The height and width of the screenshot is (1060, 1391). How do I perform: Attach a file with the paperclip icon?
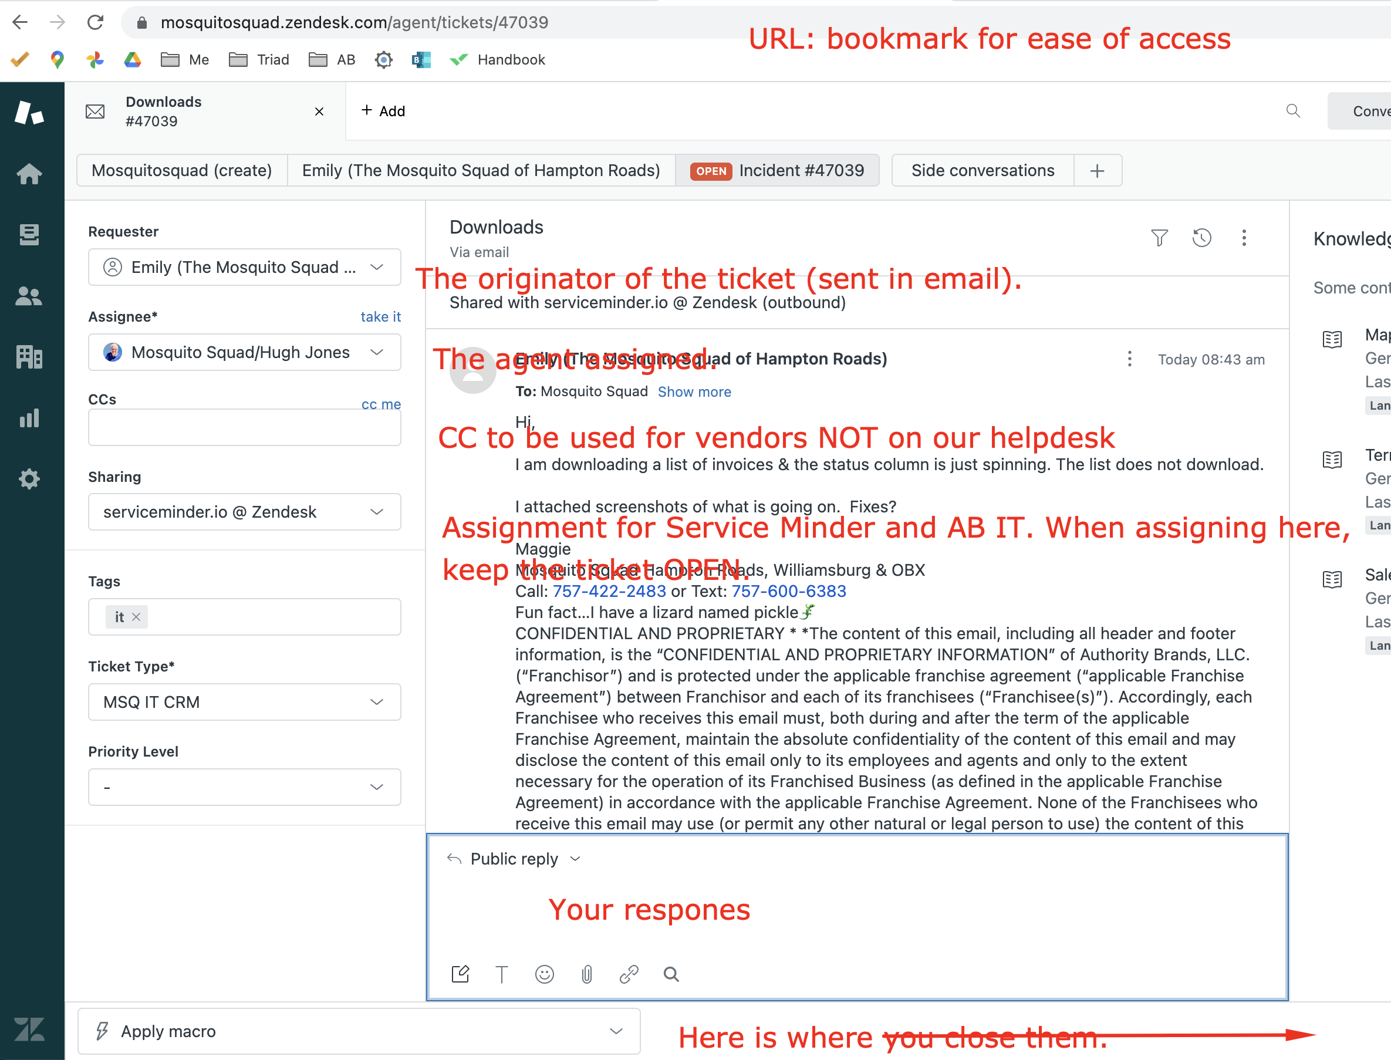tap(587, 974)
